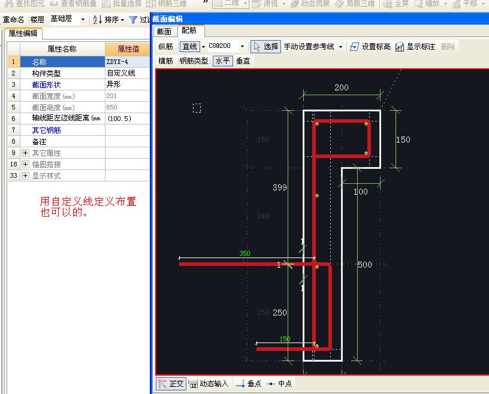Click the green 150 bottom dimension label

[285, 339]
